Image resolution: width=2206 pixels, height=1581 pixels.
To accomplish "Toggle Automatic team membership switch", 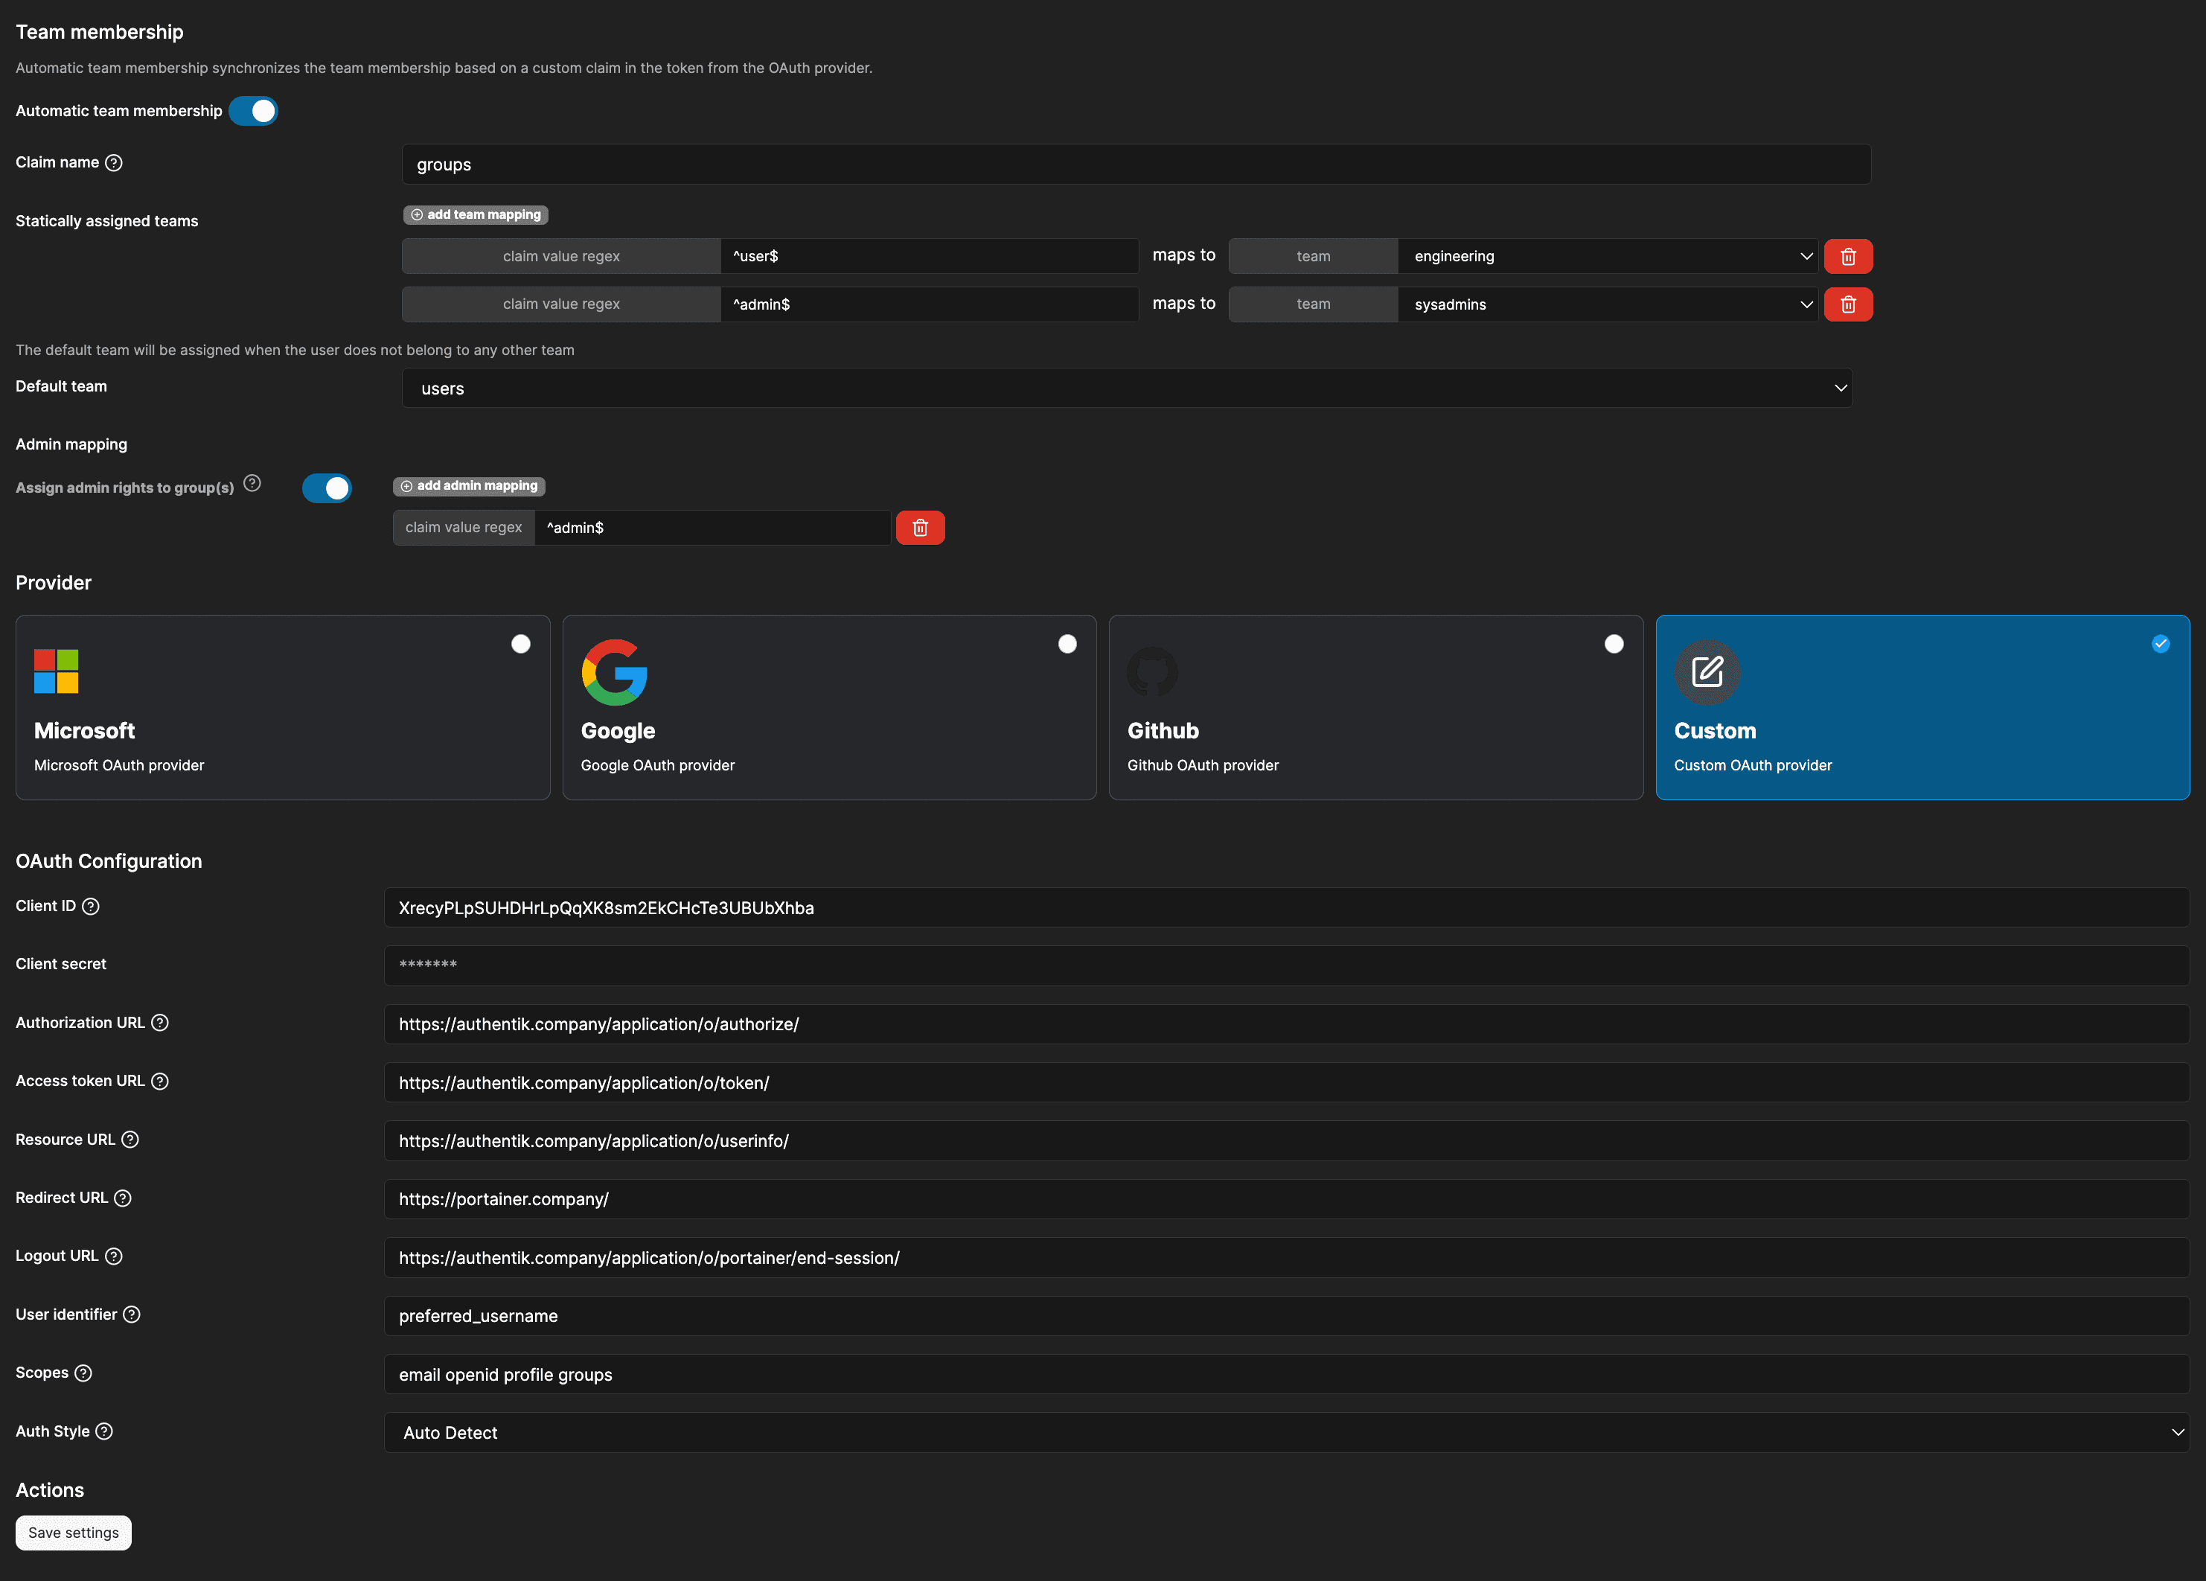I will pyautogui.click(x=254, y=111).
